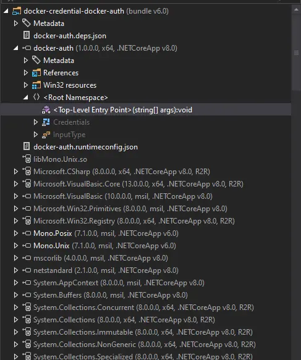Screen dimensions: 301x360
Task: Expand the Microsoft.Win32.Registry assembly
Action: 16,221
